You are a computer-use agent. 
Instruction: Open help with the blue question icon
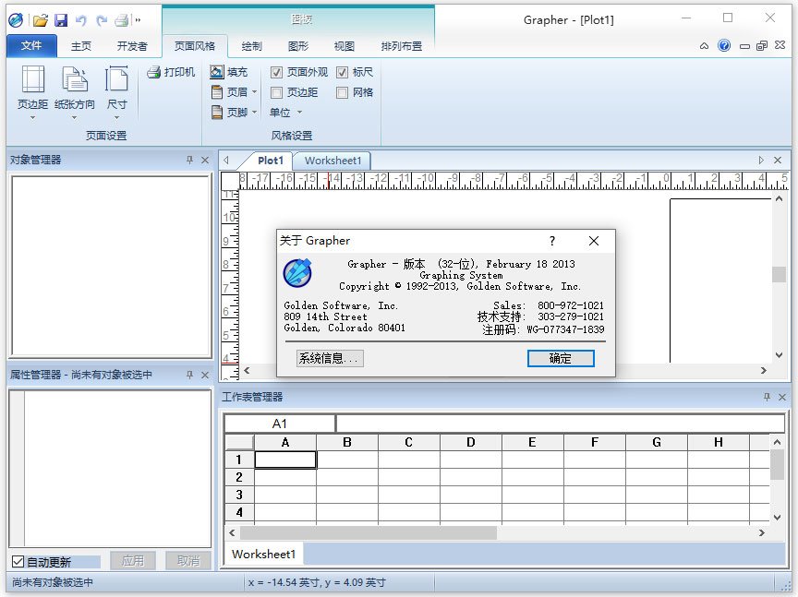[724, 46]
